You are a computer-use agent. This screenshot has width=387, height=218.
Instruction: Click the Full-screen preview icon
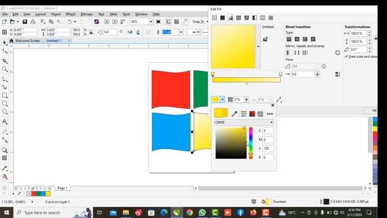pyautogui.click(x=158, y=22)
